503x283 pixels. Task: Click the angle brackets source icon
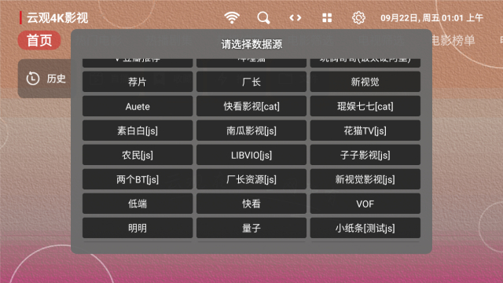coord(296,17)
